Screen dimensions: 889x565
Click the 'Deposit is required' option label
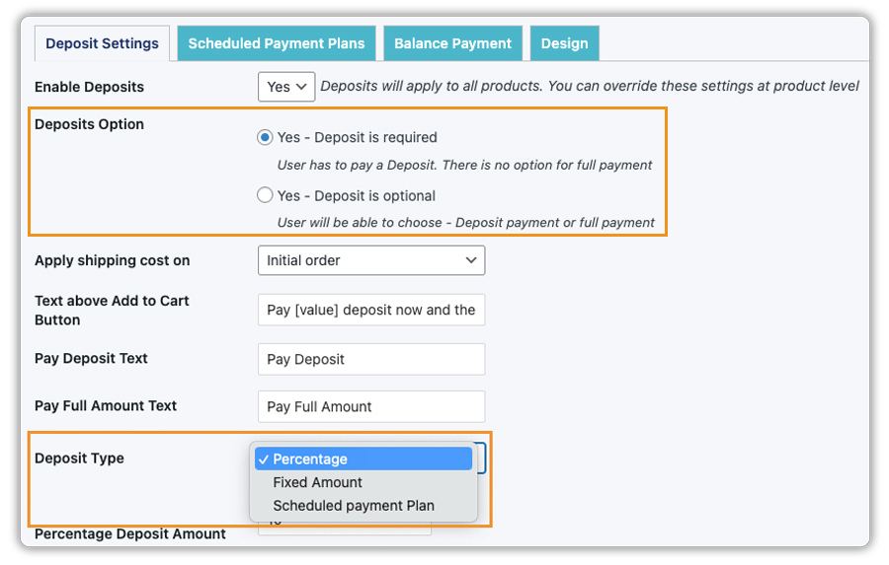coord(357,137)
